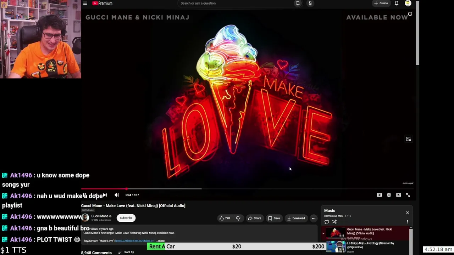454x255 pixels.
Task: Subscribe to Gucci Mane channel
Action: (126, 218)
